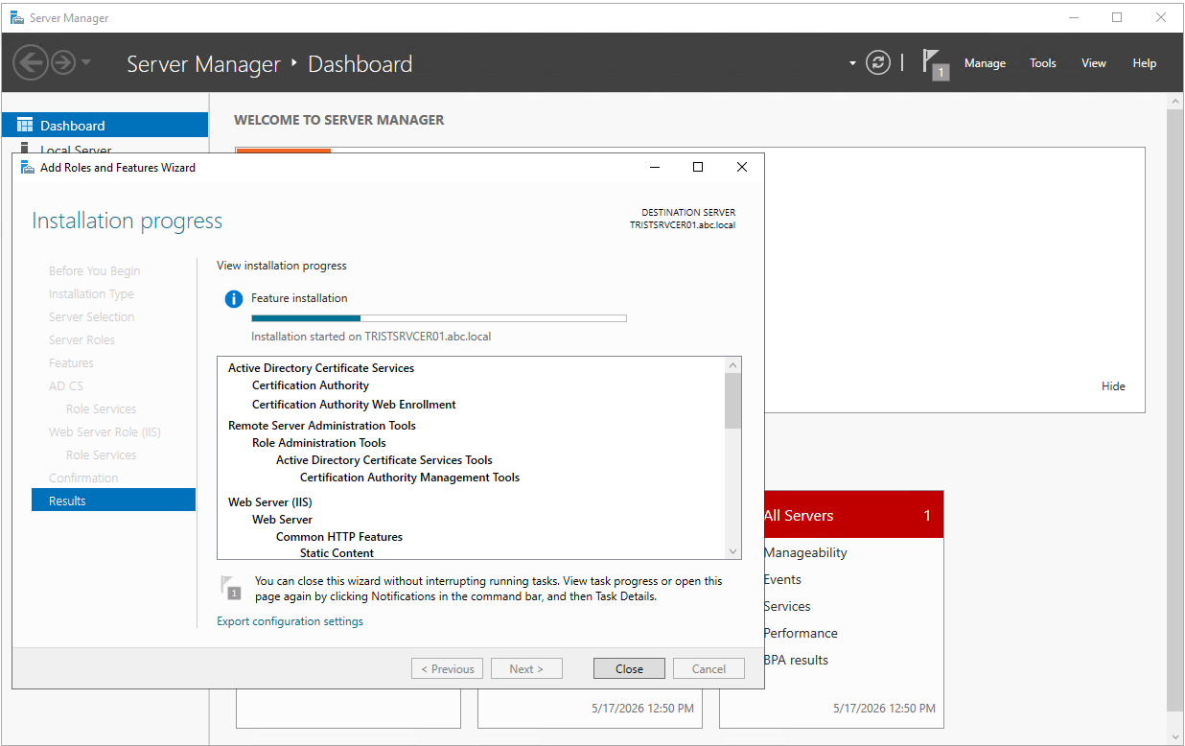Select Server Selection wizard step
Viewport: 1185px width, 746px height.
click(x=91, y=316)
